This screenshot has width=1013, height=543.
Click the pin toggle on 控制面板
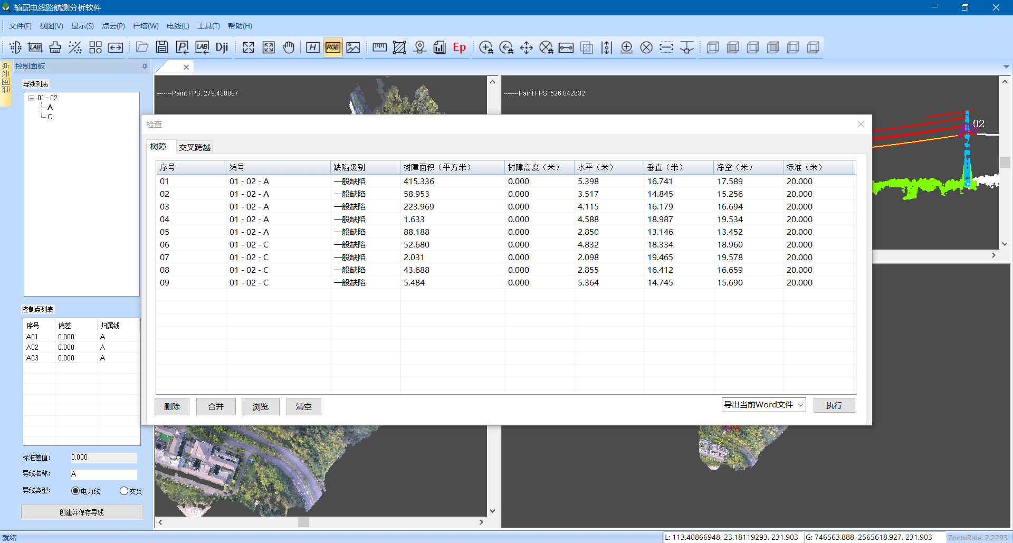(x=144, y=66)
